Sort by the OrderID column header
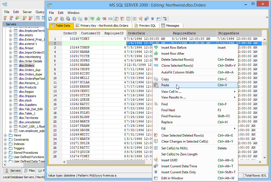 [70, 33]
